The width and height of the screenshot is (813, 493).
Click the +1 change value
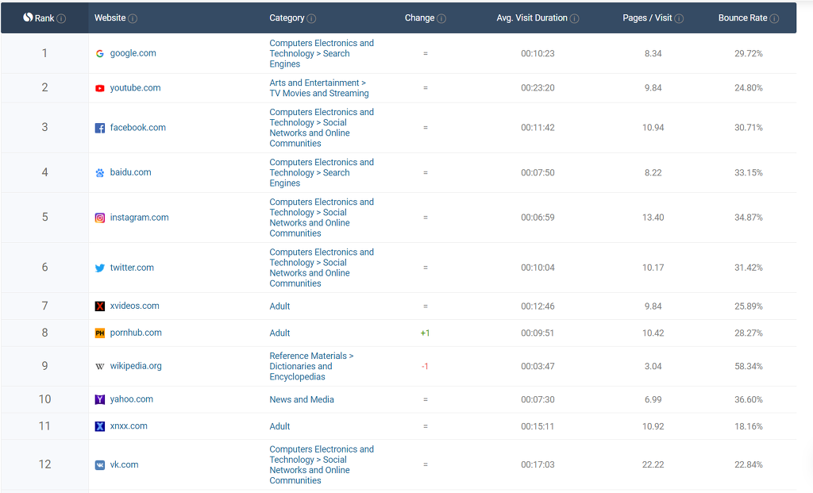point(426,333)
